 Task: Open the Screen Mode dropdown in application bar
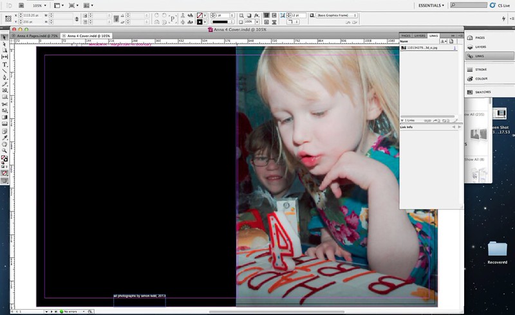pyautogui.click(x=73, y=5)
